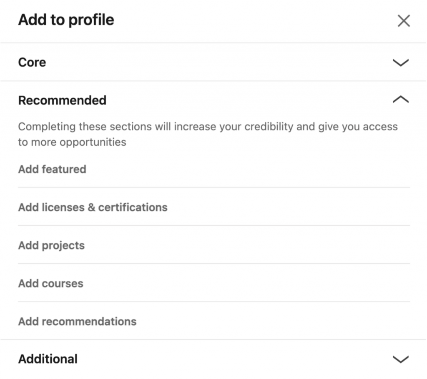Click the Core section heading
The width and height of the screenshot is (427, 379).
[x=32, y=62]
